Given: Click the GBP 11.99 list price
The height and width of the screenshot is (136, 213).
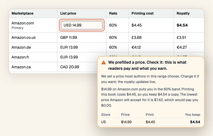Looking at the screenshot, I should [69, 38].
